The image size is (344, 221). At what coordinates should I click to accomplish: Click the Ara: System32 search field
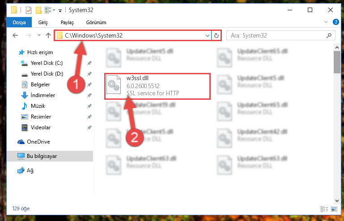point(277,35)
